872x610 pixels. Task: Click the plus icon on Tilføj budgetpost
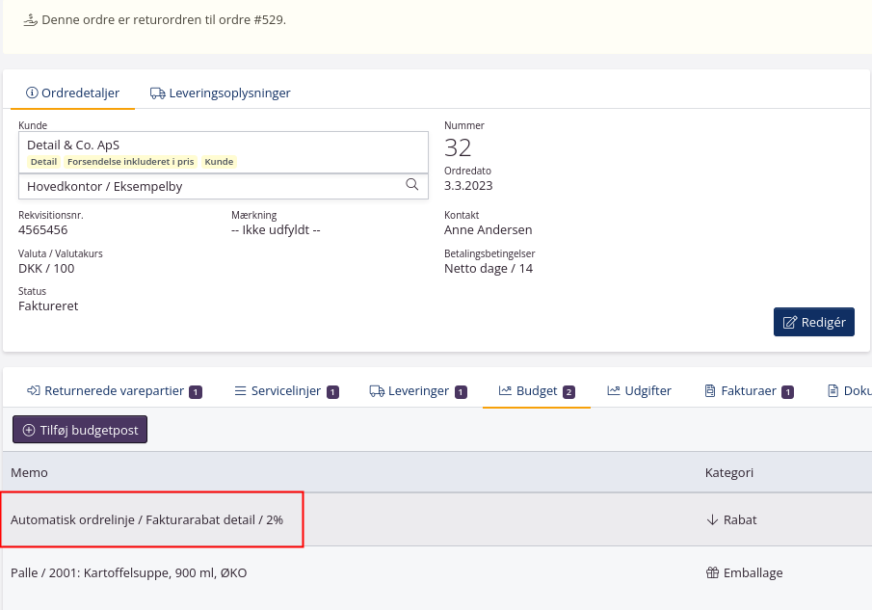coord(29,430)
